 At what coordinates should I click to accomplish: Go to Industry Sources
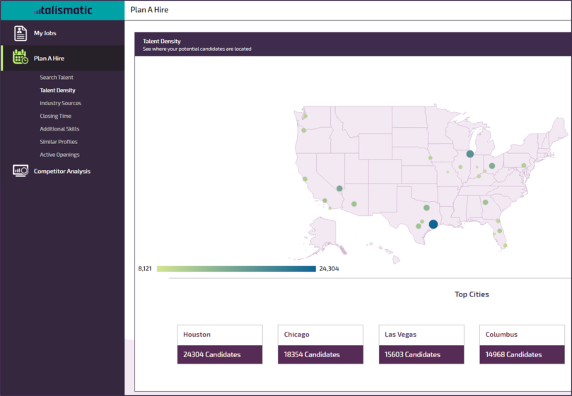coord(60,103)
